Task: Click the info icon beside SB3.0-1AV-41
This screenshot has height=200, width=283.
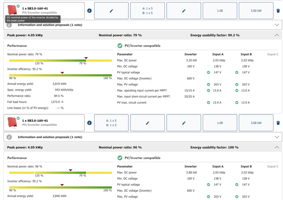Action: click(89, 11)
